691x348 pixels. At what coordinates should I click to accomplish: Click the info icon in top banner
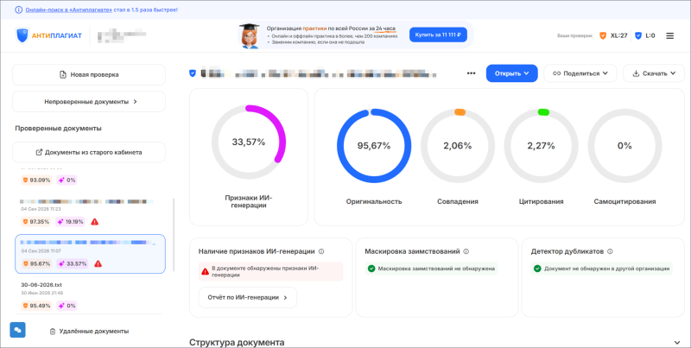click(18, 9)
